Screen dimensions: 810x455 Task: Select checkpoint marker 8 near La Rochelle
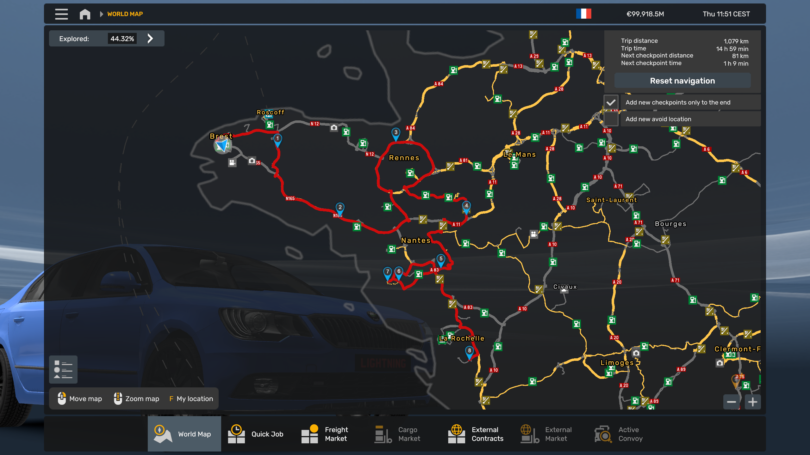coord(469,351)
